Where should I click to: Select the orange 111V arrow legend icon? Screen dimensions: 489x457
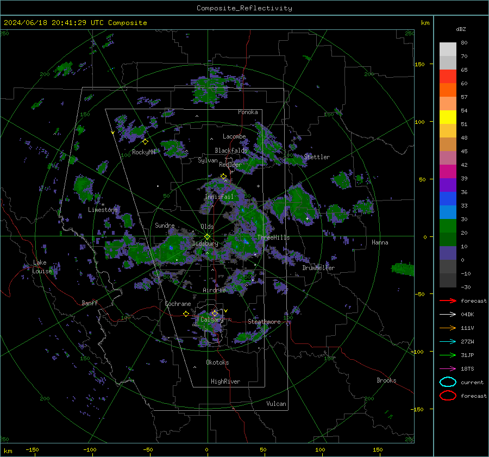point(448,328)
